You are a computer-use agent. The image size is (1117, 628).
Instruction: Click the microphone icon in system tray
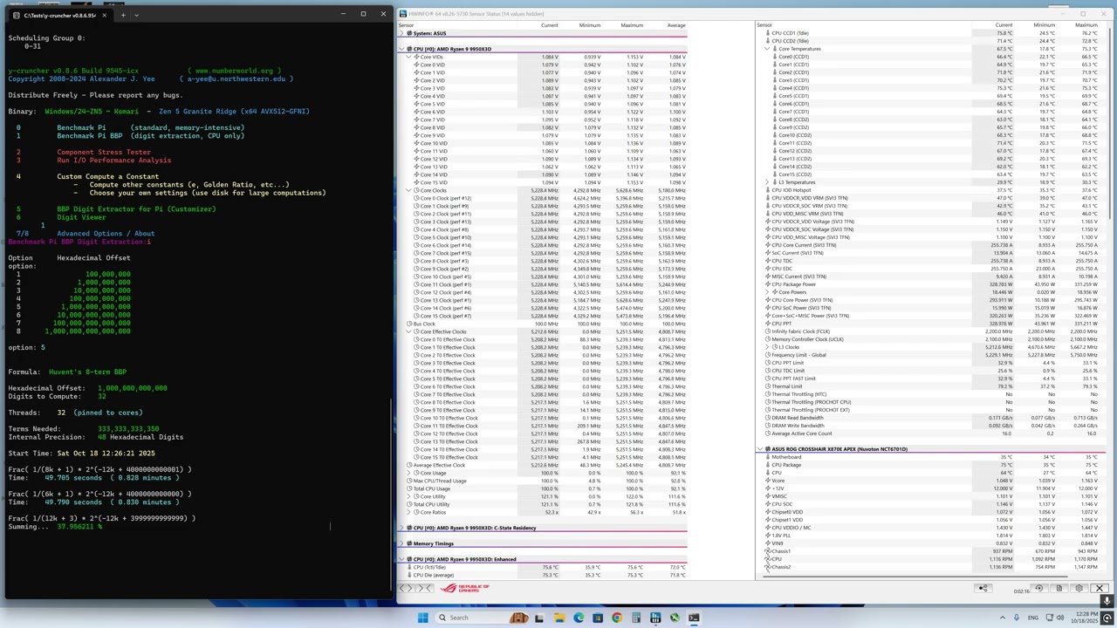pyautogui.click(x=1017, y=618)
